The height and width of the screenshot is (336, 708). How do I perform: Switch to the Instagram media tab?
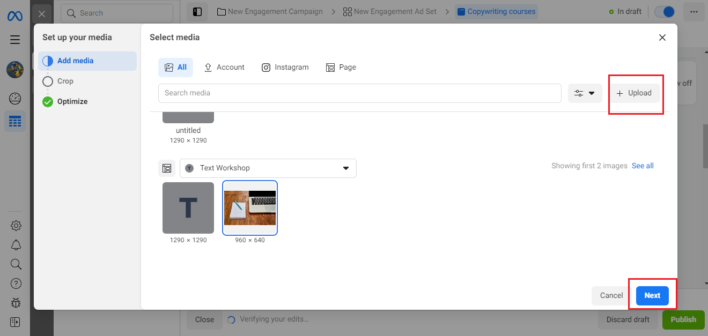tap(285, 68)
